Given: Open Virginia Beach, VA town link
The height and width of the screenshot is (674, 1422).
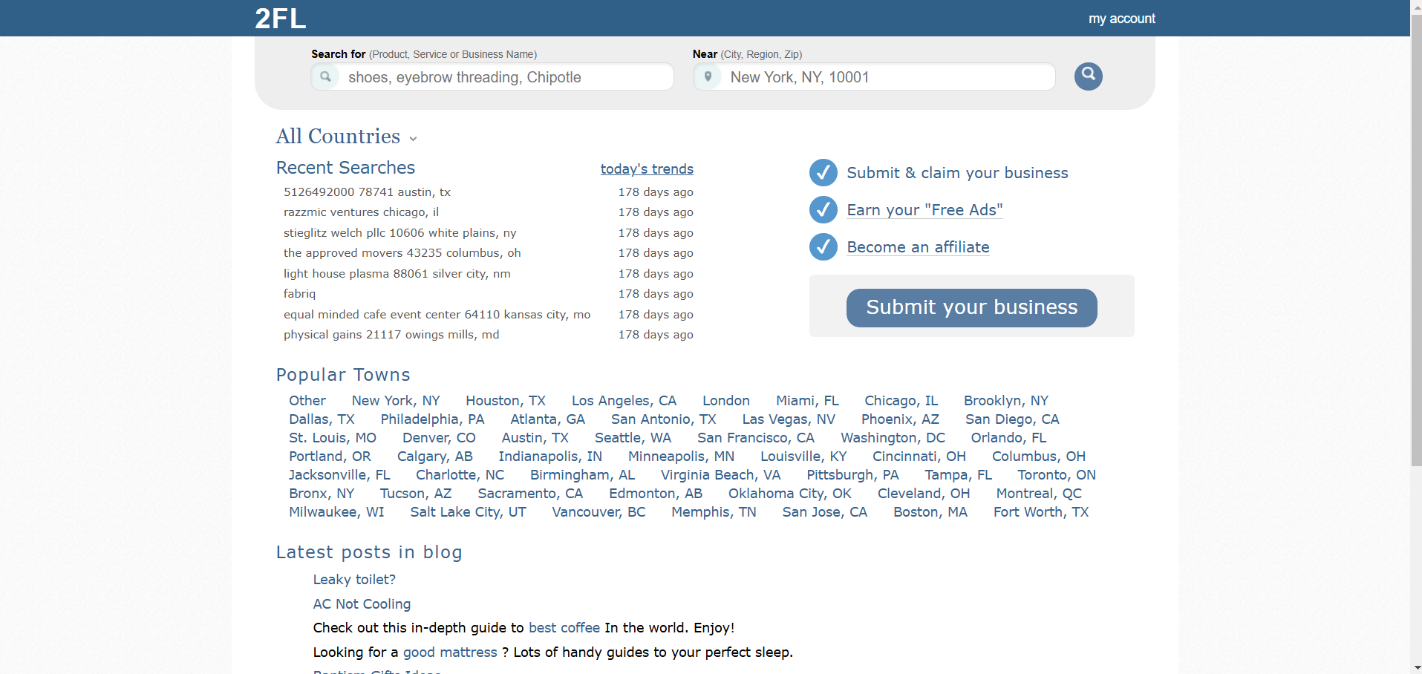Looking at the screenshot, I should [x=720, y=475].
